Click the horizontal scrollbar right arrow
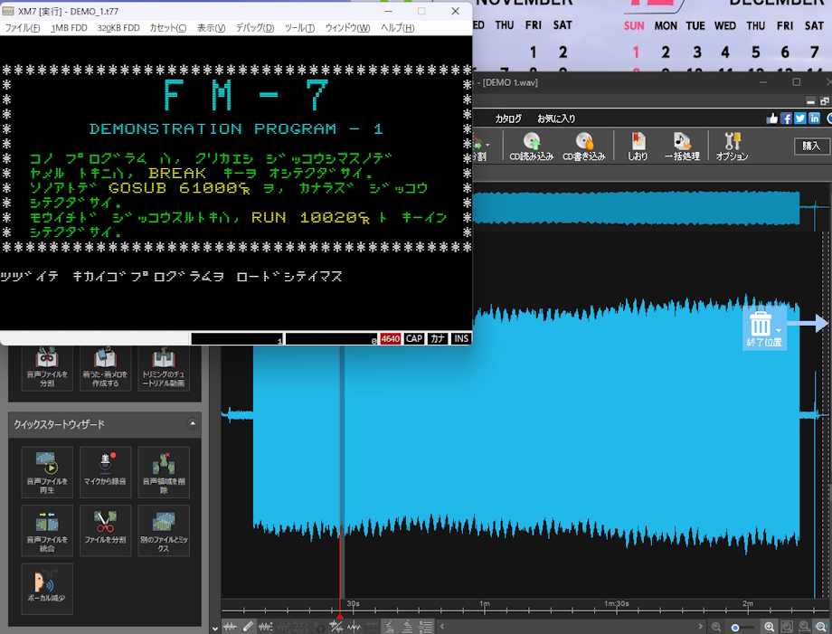 (x=700, y=627)
